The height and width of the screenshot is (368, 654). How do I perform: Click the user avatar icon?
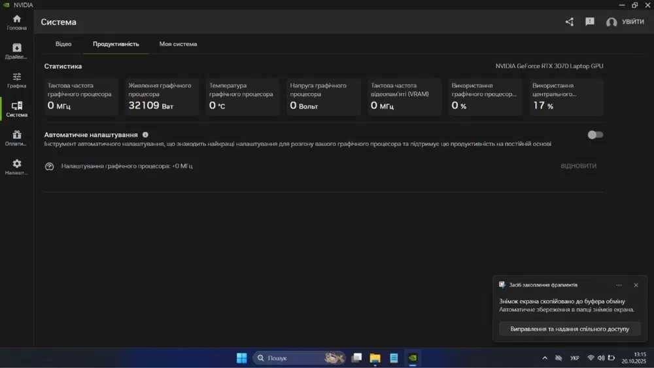[611, 22]
